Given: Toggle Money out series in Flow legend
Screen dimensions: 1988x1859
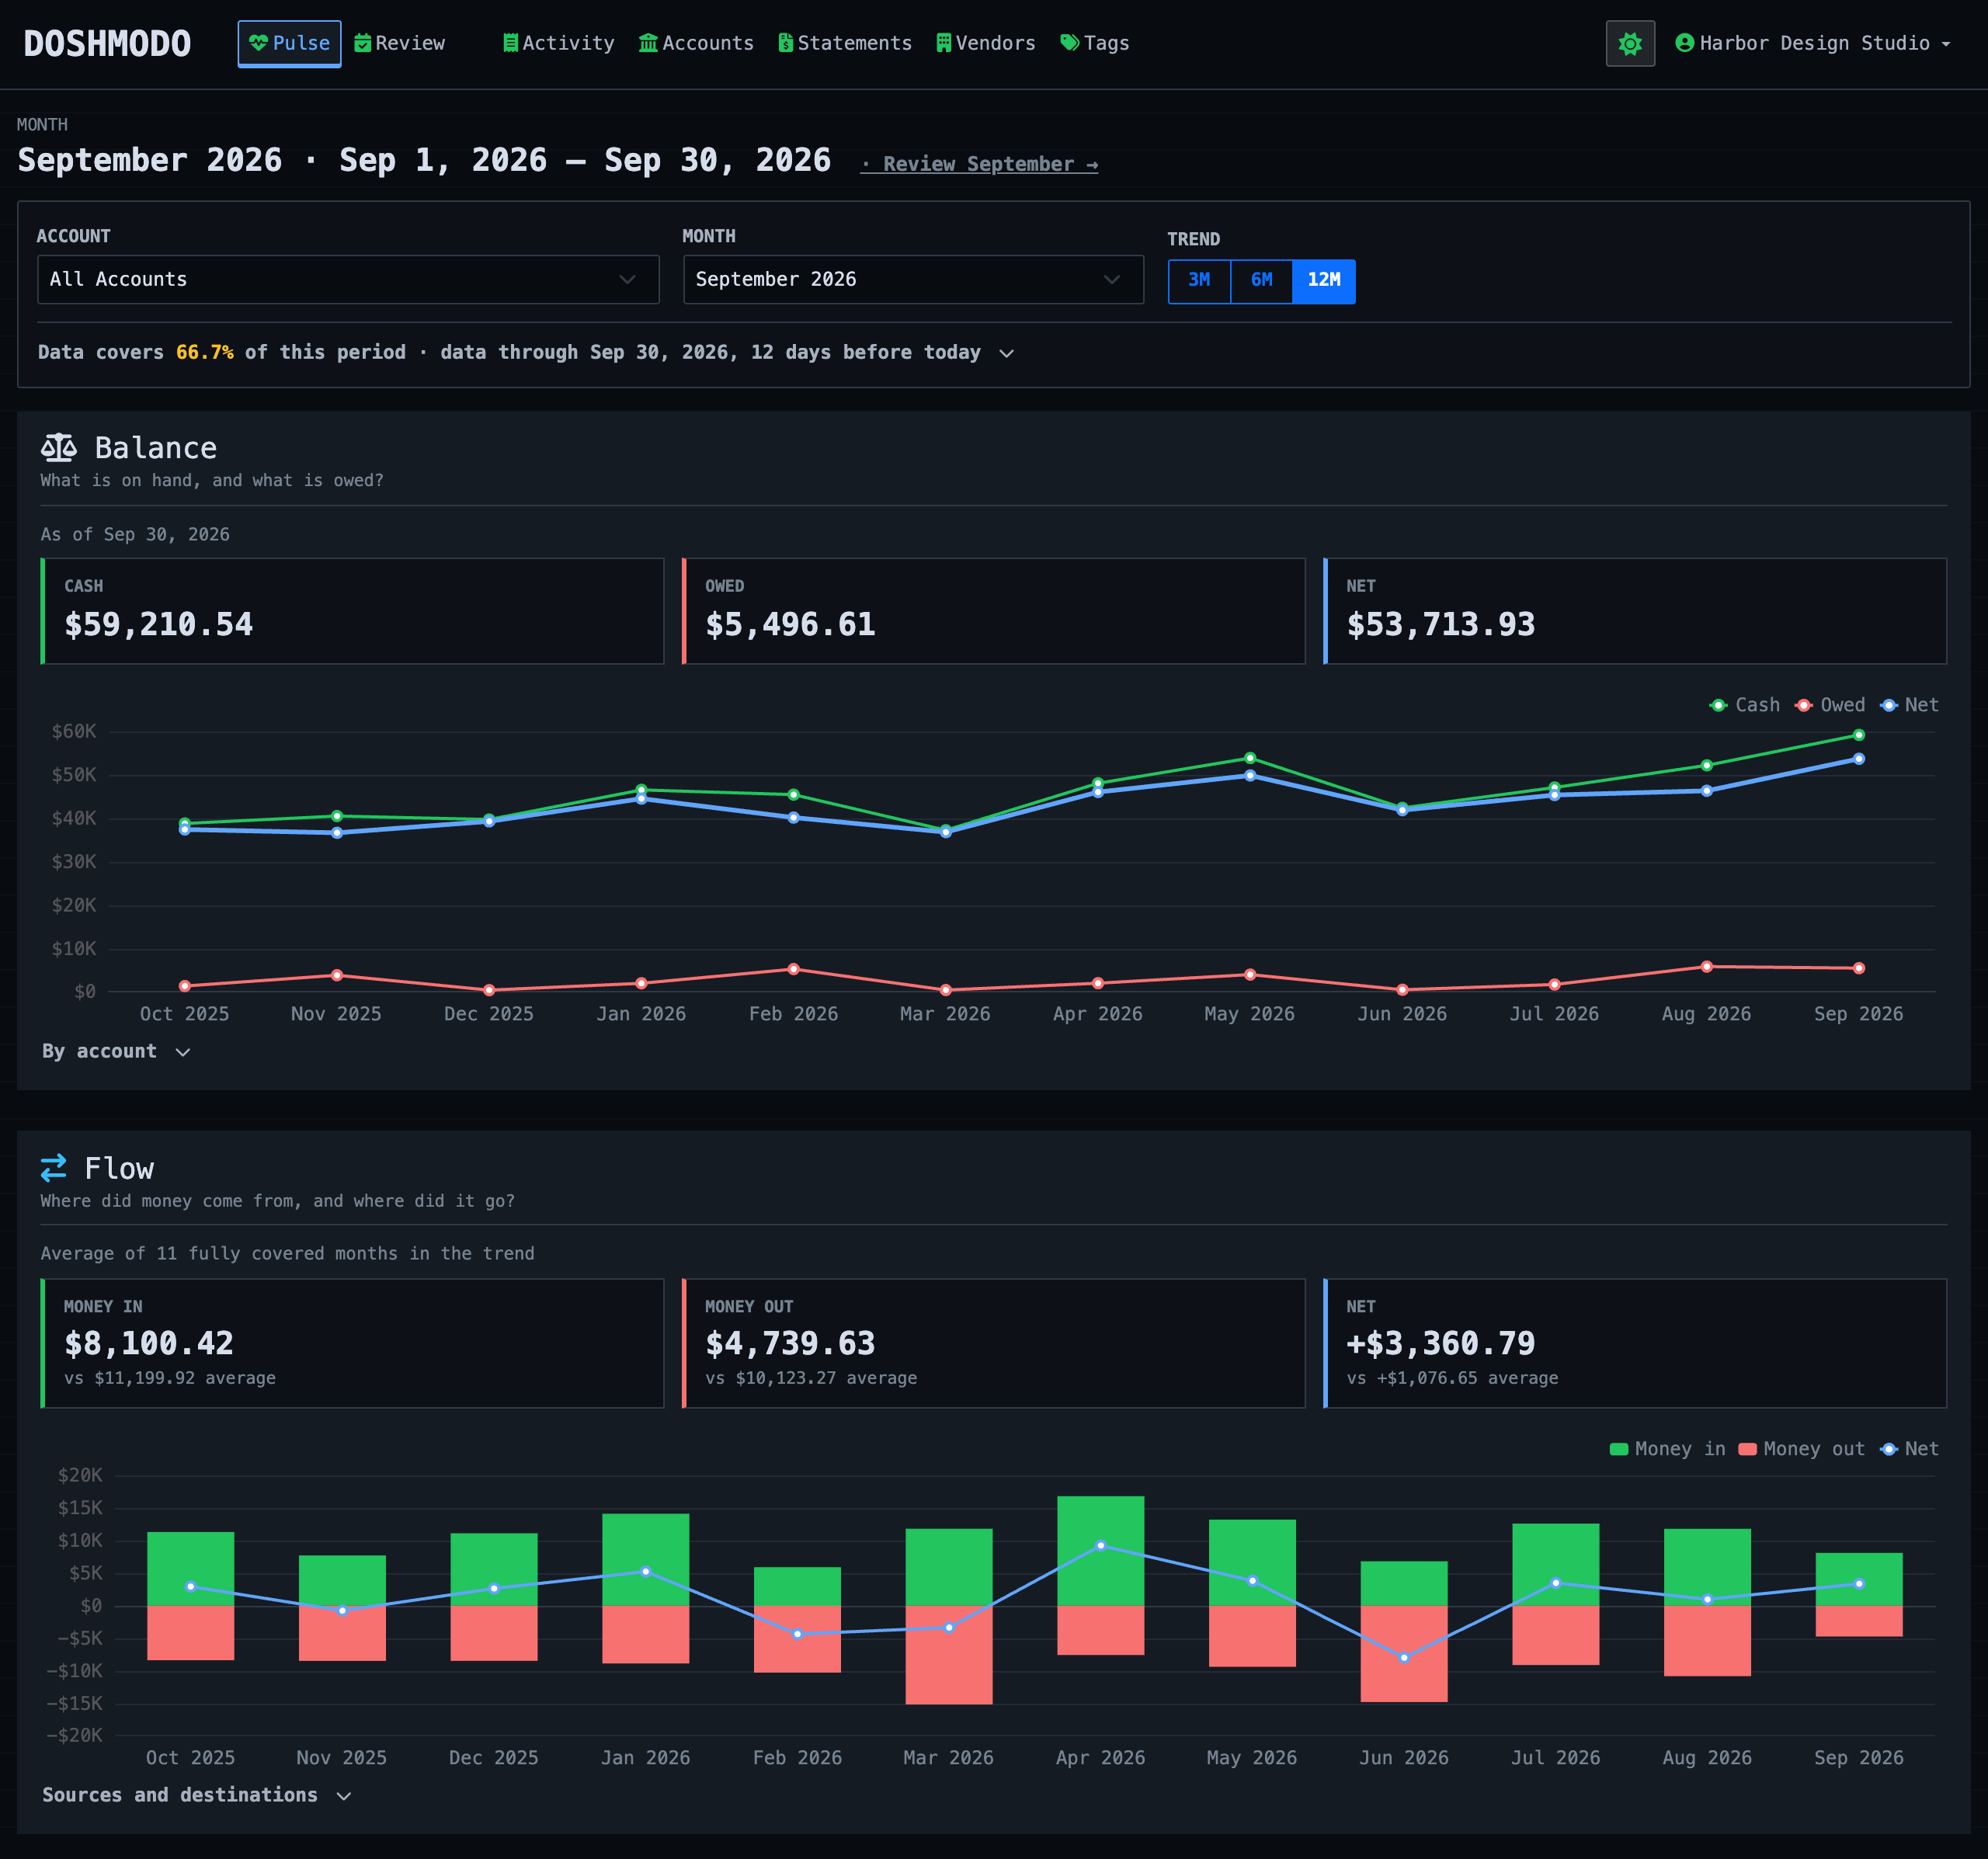Looking at the screenshot, I should point(1802,1449).
